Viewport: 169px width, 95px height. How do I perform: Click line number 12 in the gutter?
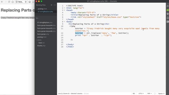tap(62, 33)
